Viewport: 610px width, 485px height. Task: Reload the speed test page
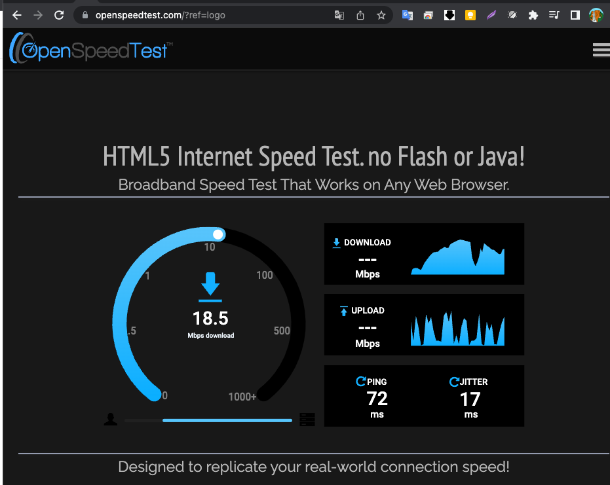point(59,15)
